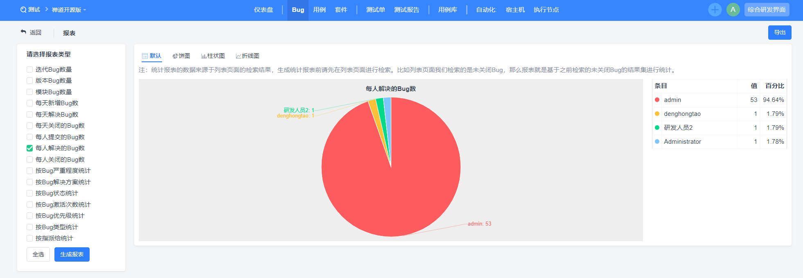Click the 导出 export button
The height and width of the screenshot is (278, 803).
point(780,33)
